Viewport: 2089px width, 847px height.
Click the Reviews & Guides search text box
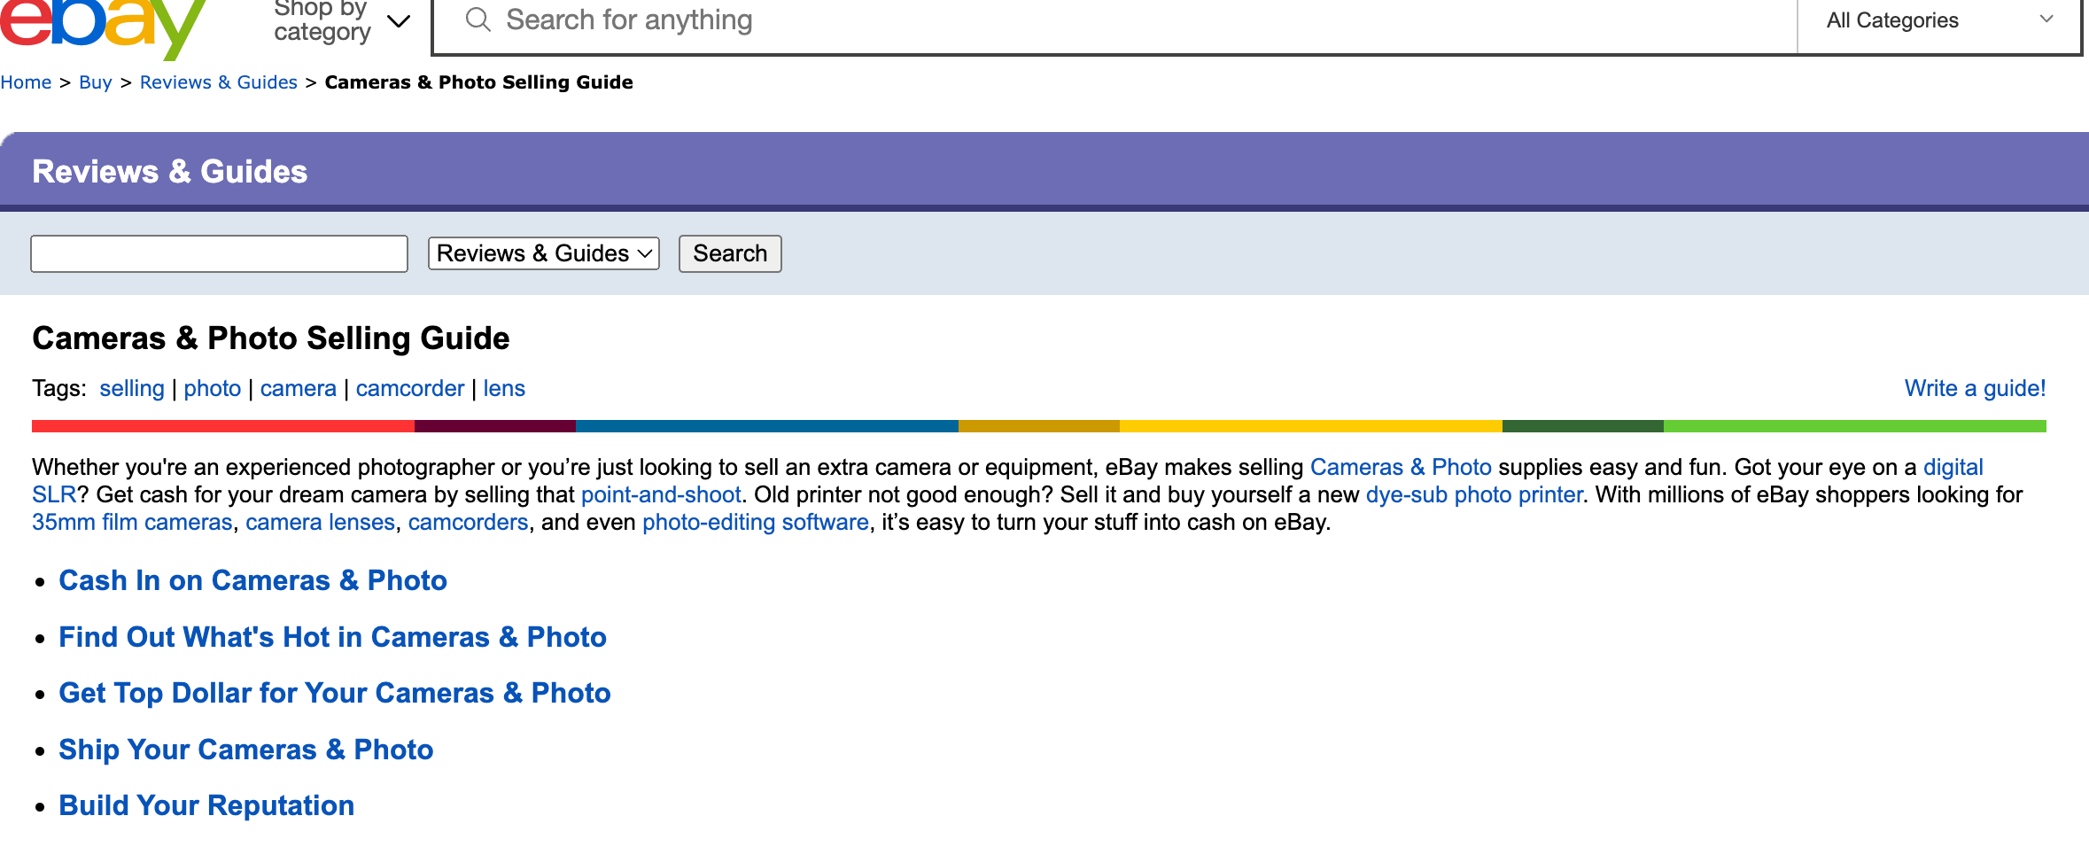click(219, 253)
